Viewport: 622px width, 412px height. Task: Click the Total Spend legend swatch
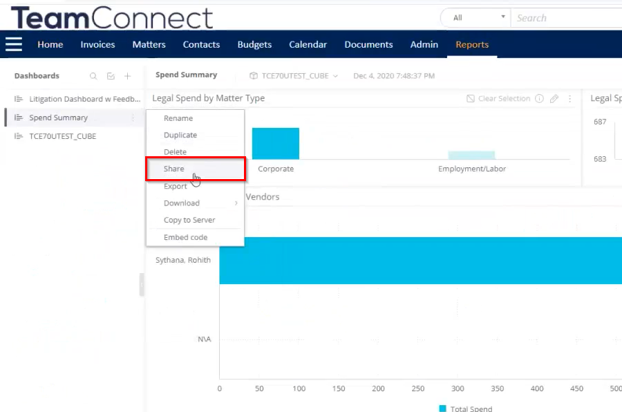tap(443, 409)
